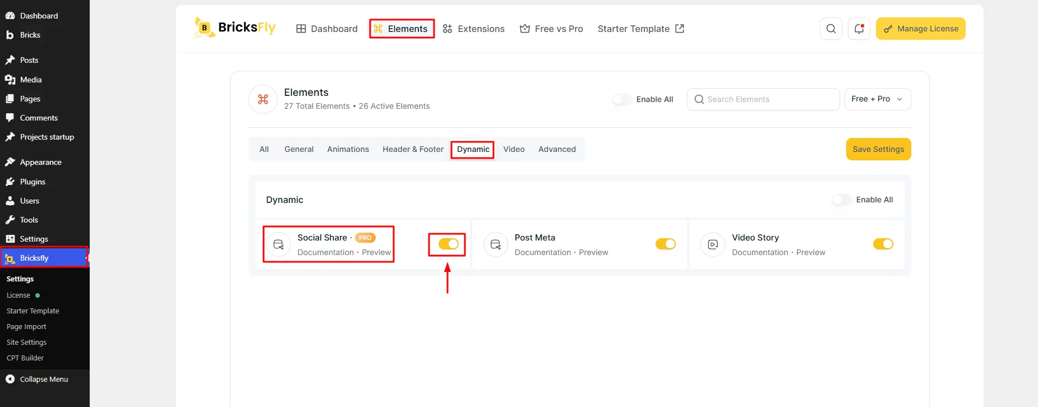Image resolution: width=1038 pixels, height=407 pixels.
Task: Click the Tools wrench icon
Action: click(x=10, y=220)
